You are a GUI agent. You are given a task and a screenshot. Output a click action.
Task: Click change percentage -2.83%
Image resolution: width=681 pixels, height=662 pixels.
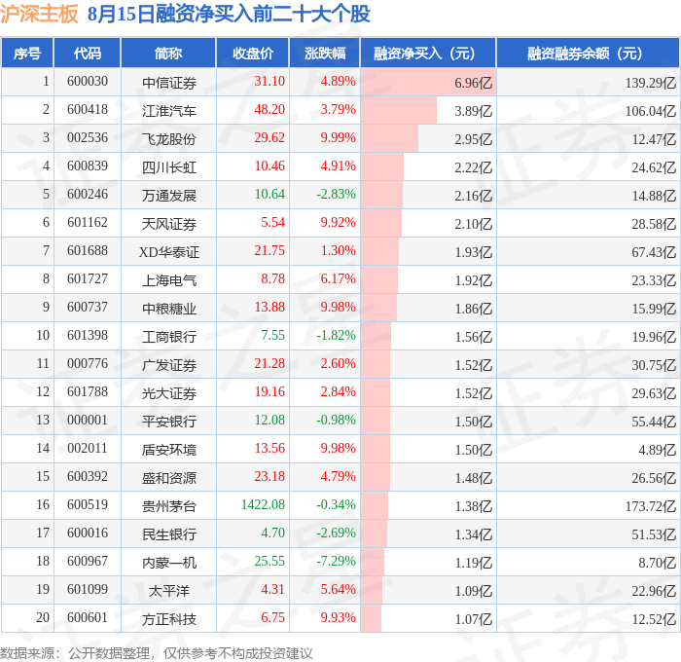tap(337, 195)
